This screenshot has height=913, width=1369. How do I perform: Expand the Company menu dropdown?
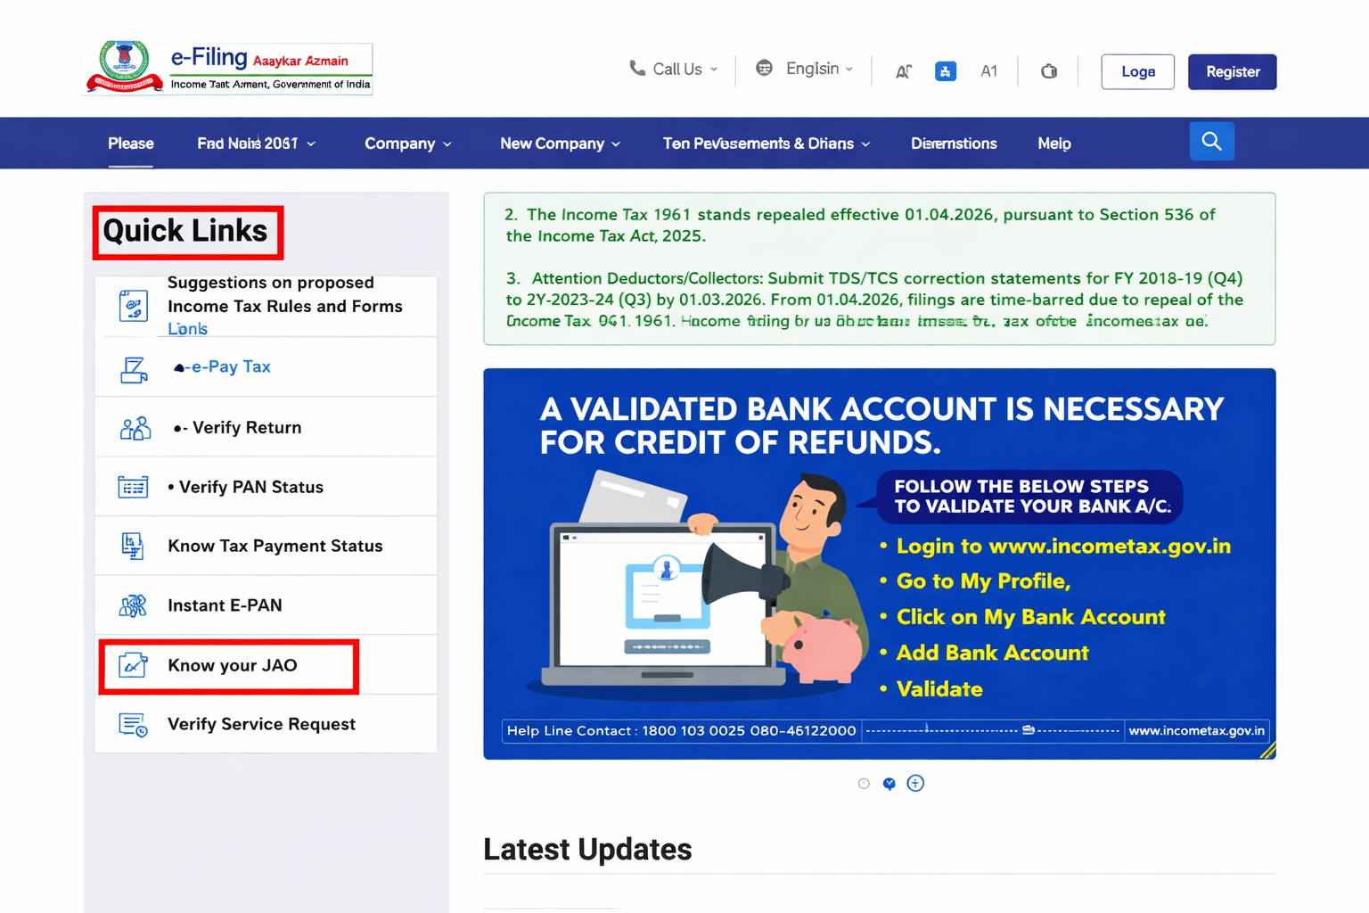[407, 144]
